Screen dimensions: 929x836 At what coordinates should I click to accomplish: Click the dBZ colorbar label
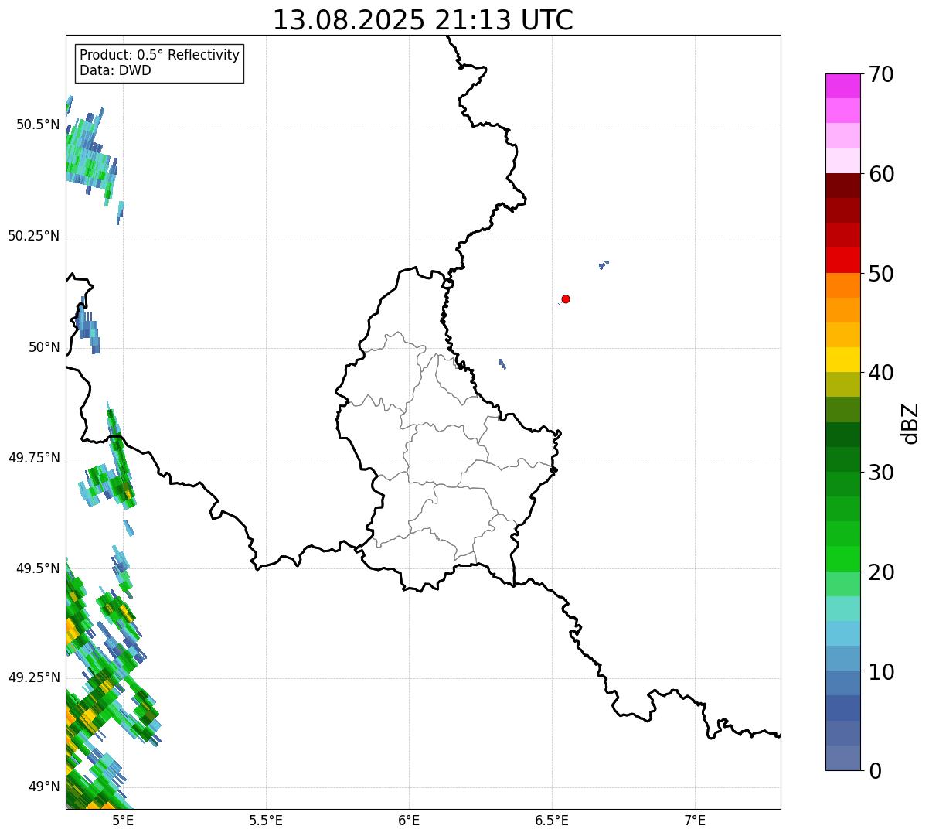tap(911, 422)
